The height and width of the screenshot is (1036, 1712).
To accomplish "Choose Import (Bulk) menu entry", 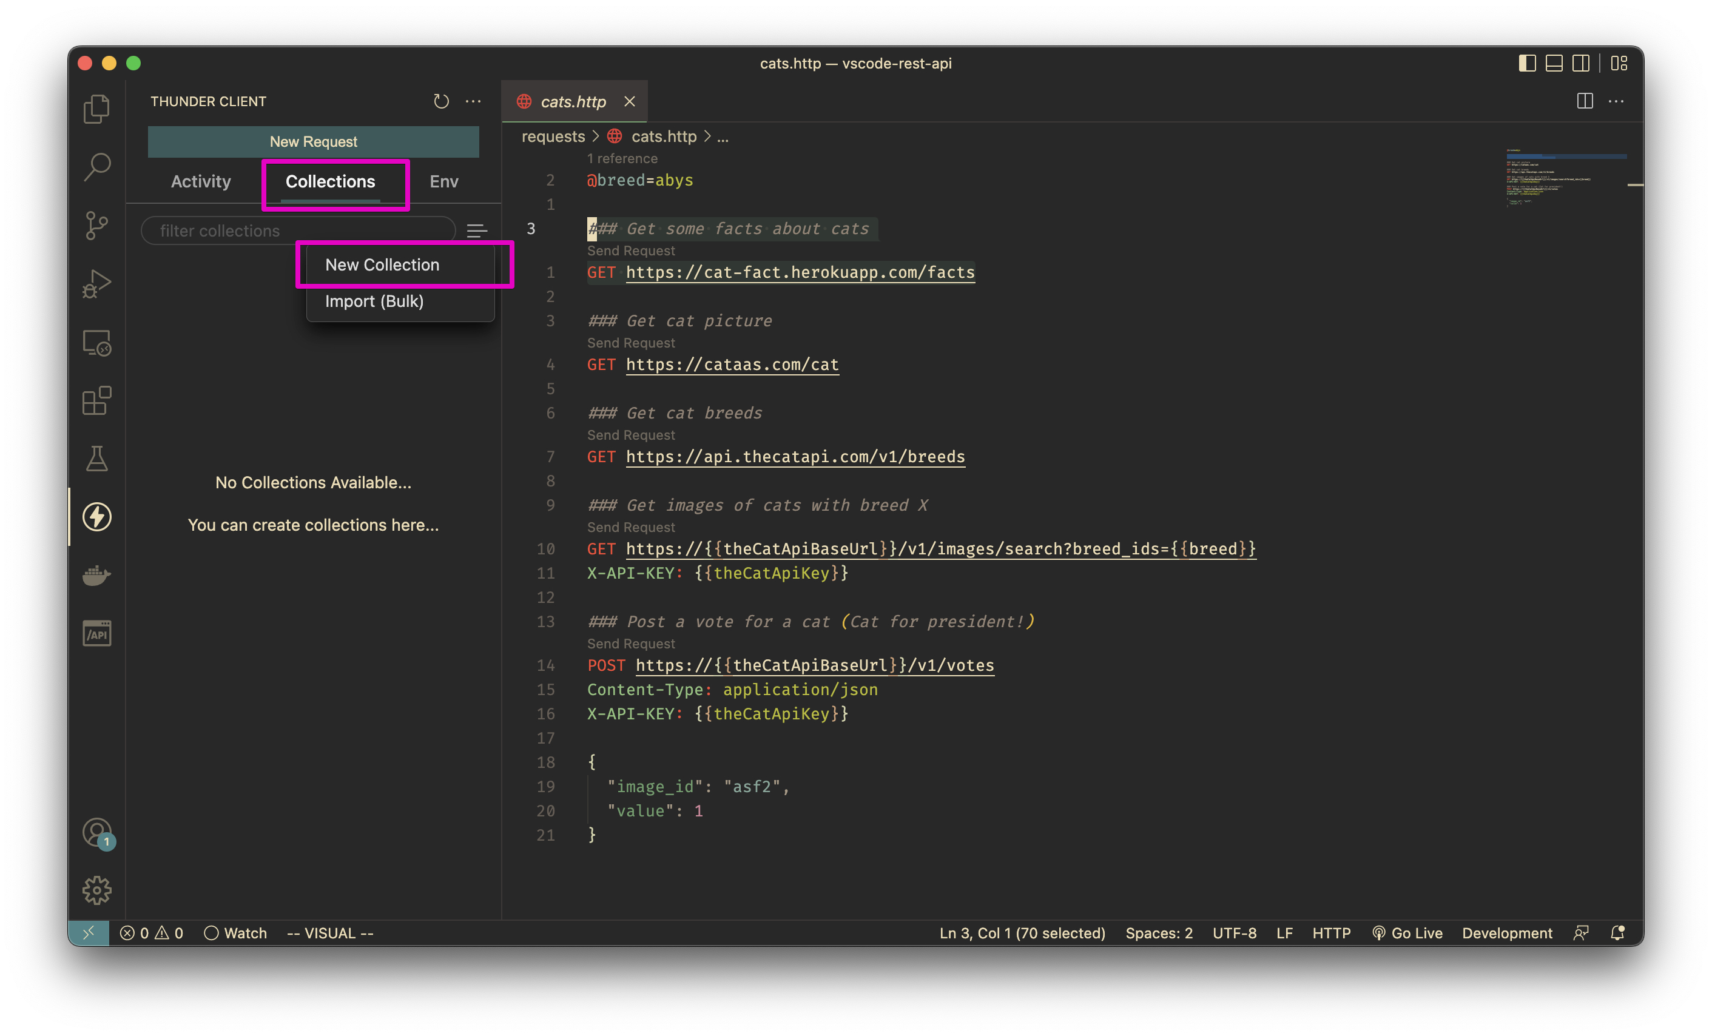I will coord(400,301).
